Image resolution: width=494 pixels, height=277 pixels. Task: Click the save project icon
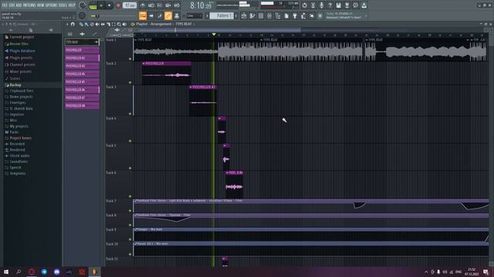pyautogui.click(x=338, y=5)
